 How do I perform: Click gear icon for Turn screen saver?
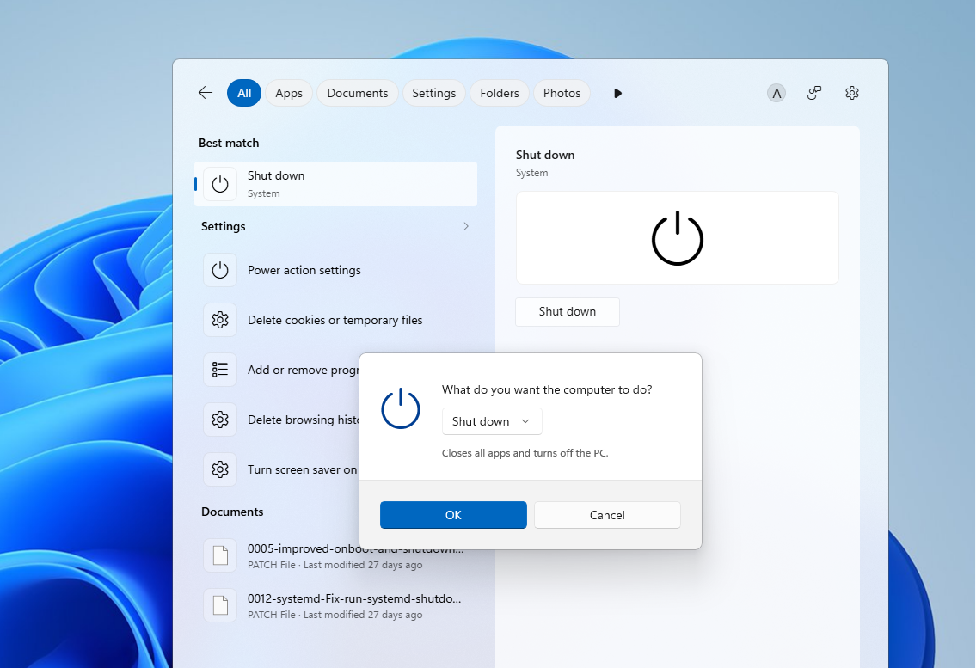(x=220, y=469)
